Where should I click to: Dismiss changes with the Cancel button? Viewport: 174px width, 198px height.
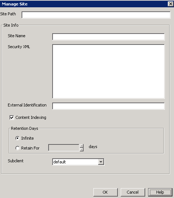[133, 192]
